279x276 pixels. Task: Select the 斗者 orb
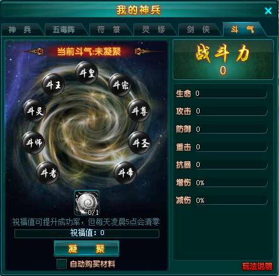tap(48, 173)
